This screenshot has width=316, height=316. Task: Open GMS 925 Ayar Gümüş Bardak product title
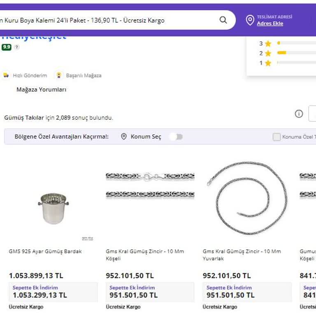point(45,251)
